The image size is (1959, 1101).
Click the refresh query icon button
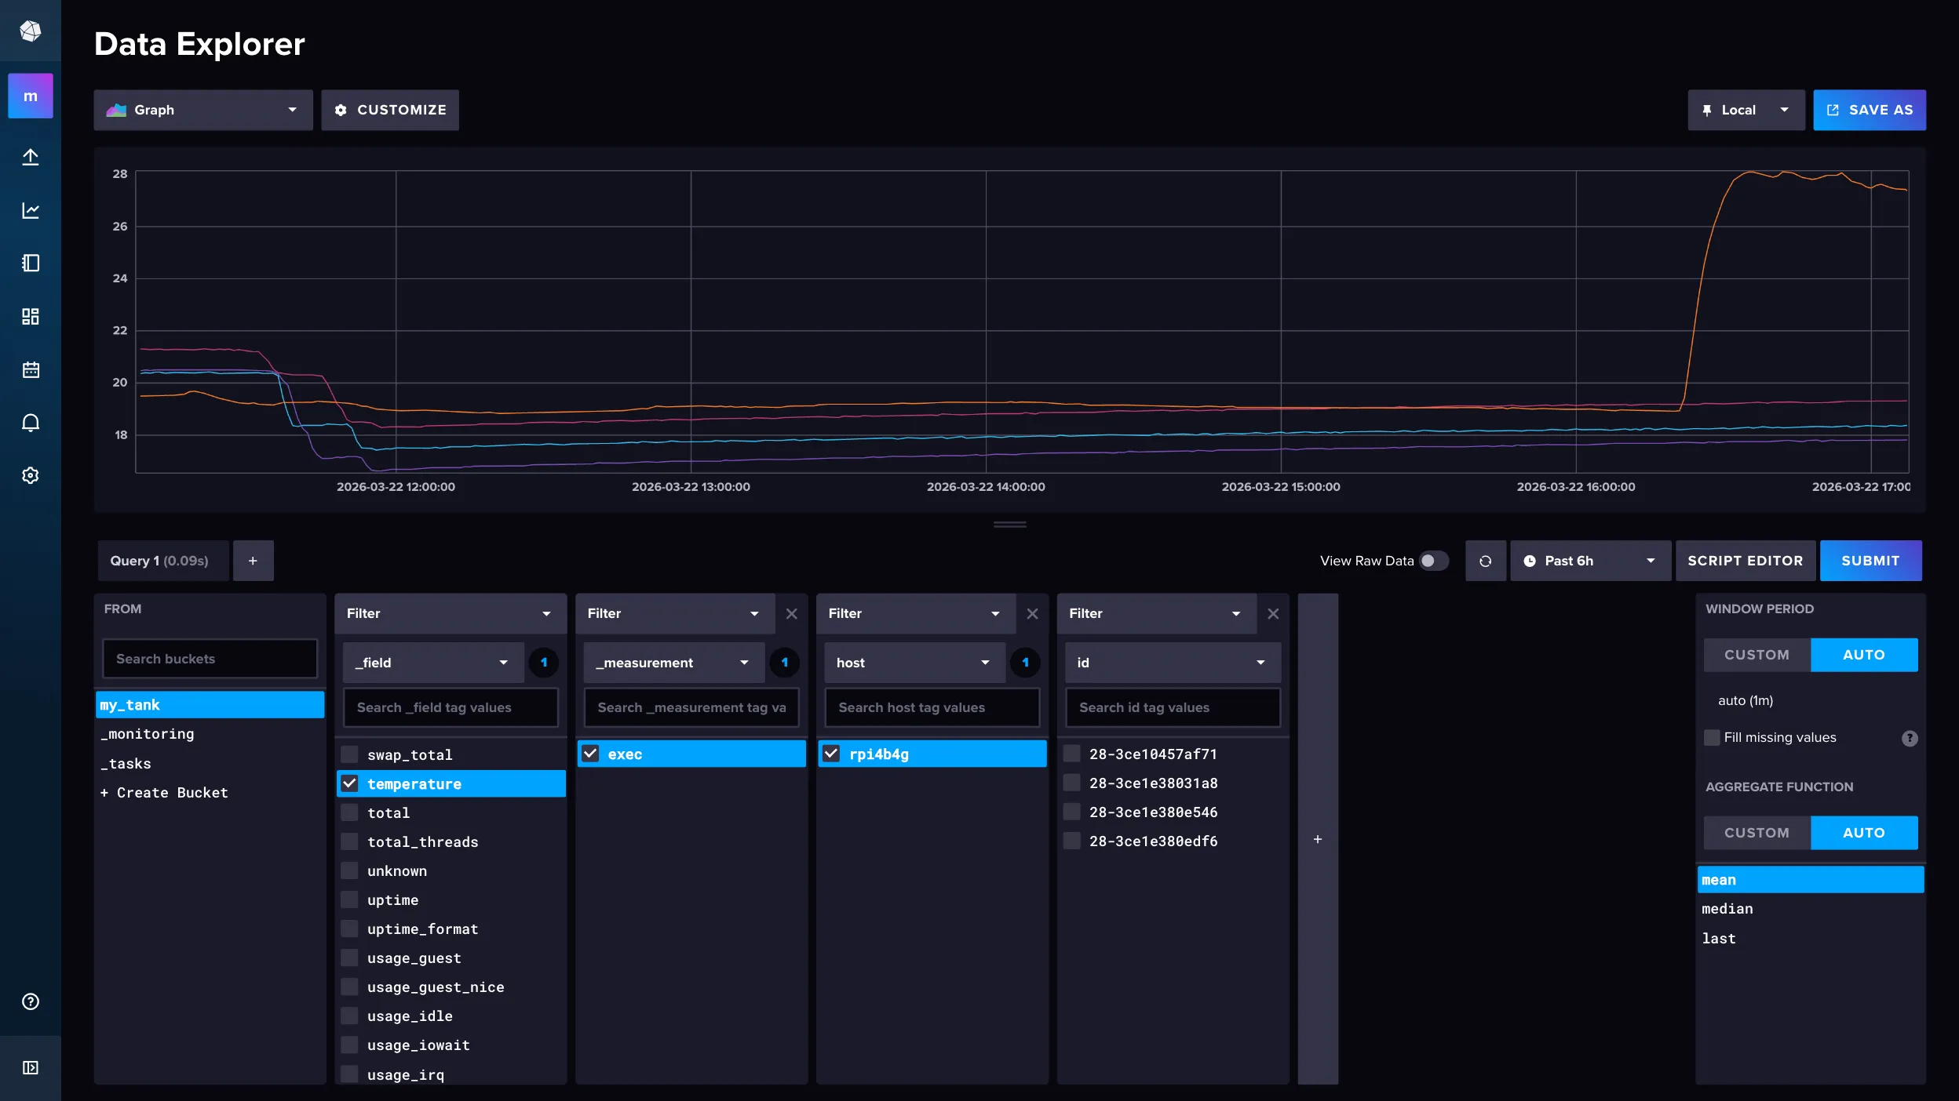pos(1485,561)
